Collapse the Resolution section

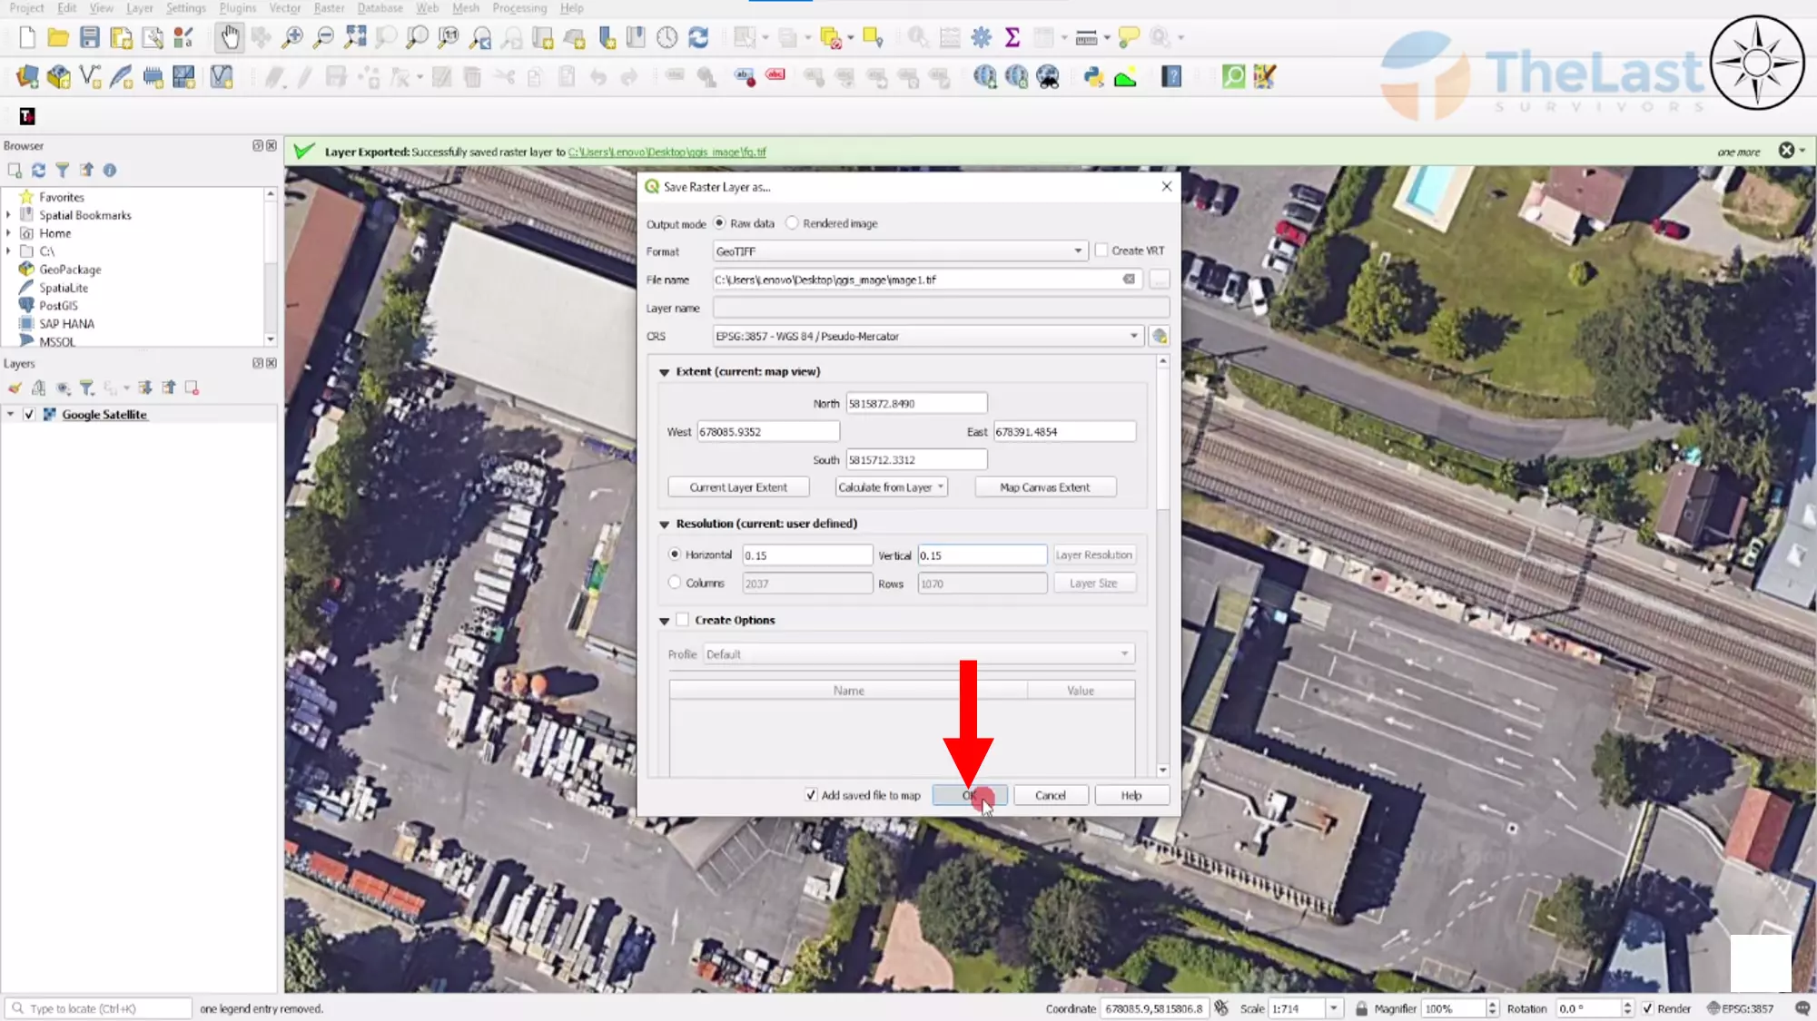point(664,525)
